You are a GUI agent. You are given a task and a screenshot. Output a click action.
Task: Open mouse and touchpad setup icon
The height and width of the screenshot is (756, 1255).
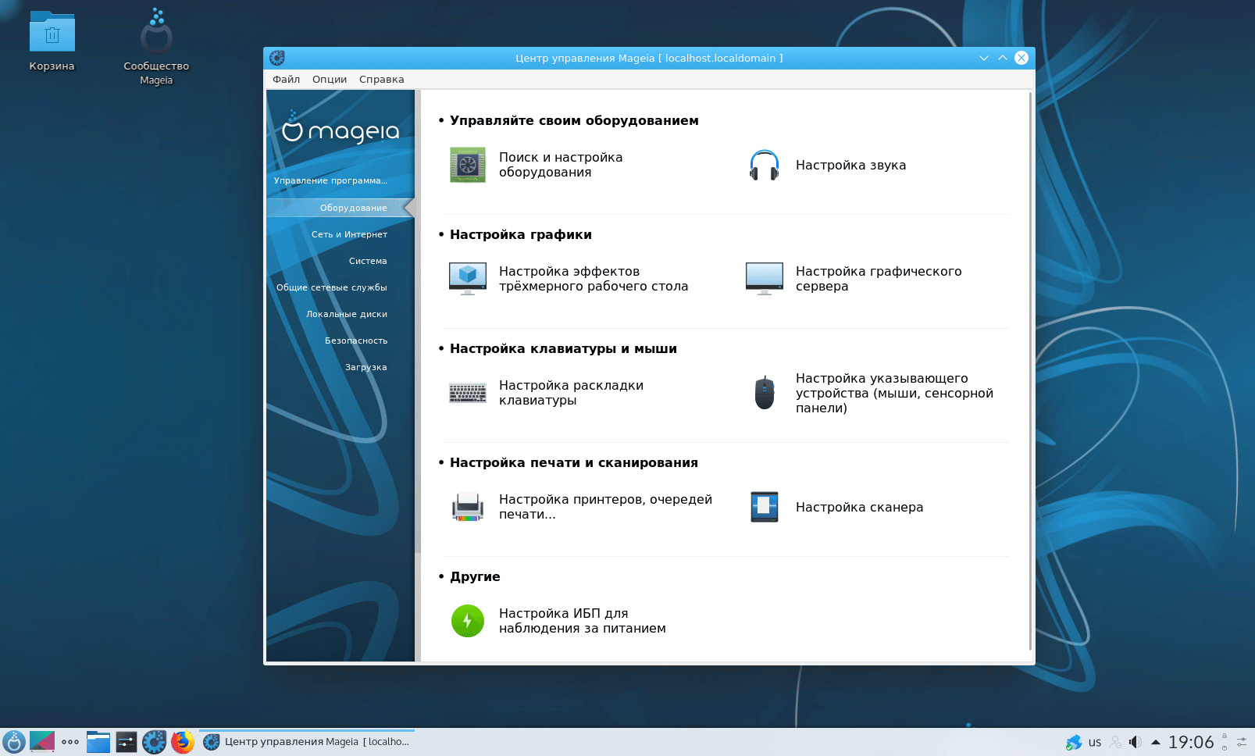(x=765, y=393)
